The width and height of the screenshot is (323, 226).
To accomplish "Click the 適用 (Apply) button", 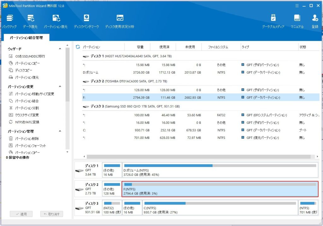I will click(x=21, y=214).
